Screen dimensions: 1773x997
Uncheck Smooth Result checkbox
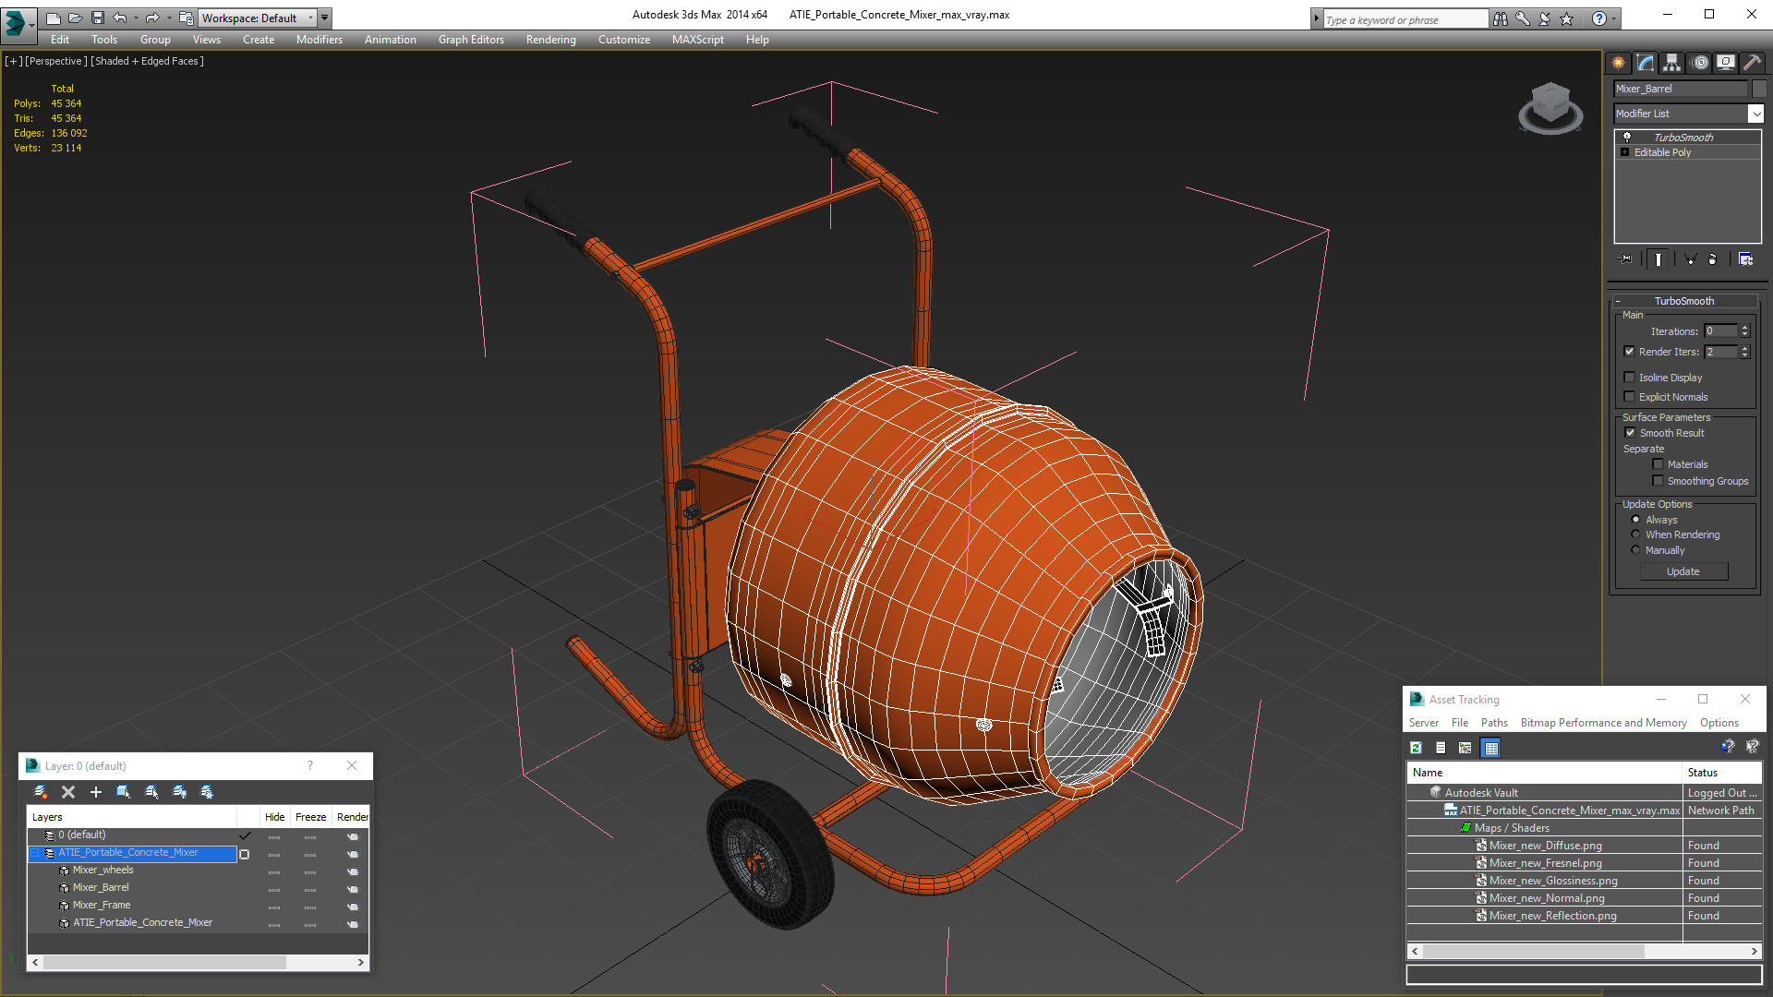1630,433
